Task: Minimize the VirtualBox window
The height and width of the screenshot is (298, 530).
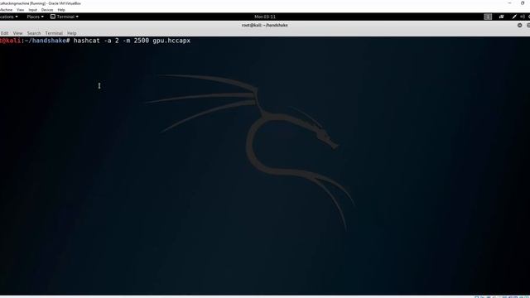Action: point(509,3)
